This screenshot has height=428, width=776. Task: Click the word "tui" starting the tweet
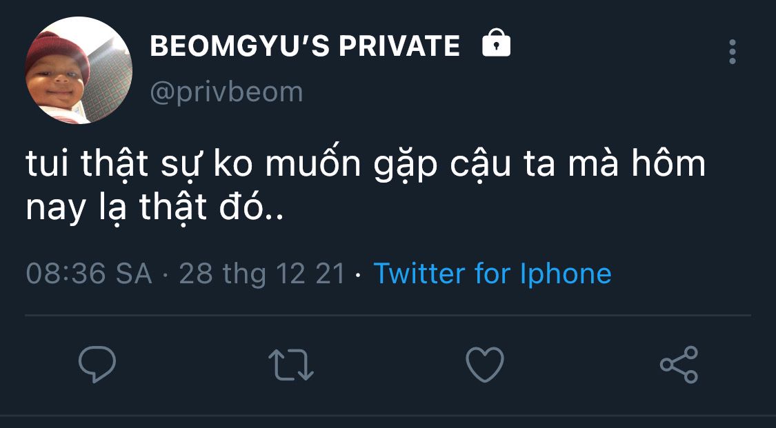(50, 167)
